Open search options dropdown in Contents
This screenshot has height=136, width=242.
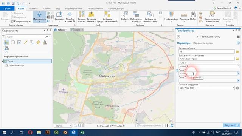(50, 37)
